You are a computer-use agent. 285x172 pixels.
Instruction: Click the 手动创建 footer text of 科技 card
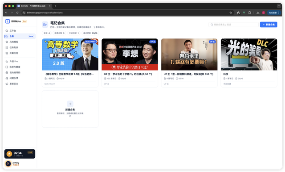pyautogui.click(x=227, y=84)
